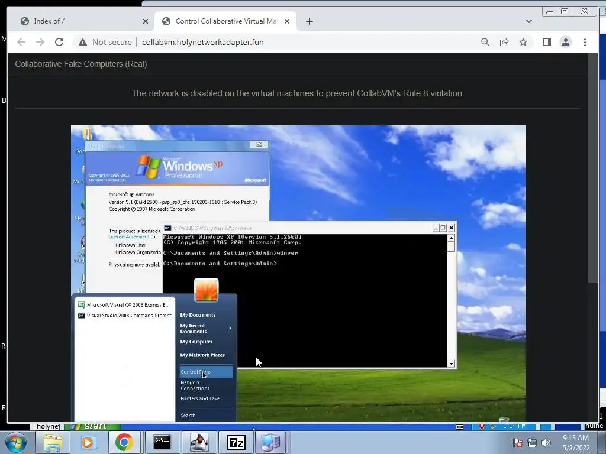
Task: Open the 7-Zip taskbar icon
Action: 236,442
